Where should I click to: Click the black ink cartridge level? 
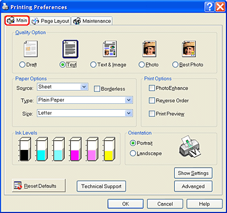[24, 149]
